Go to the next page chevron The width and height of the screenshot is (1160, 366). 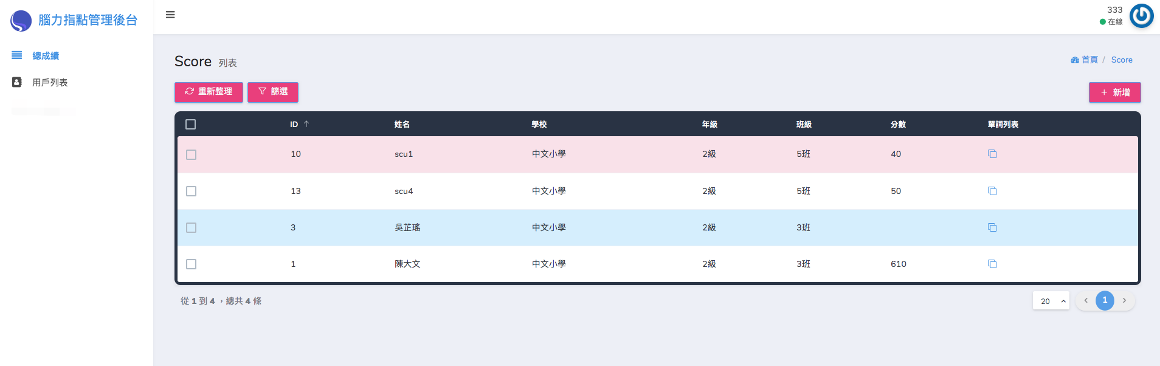1124,300
